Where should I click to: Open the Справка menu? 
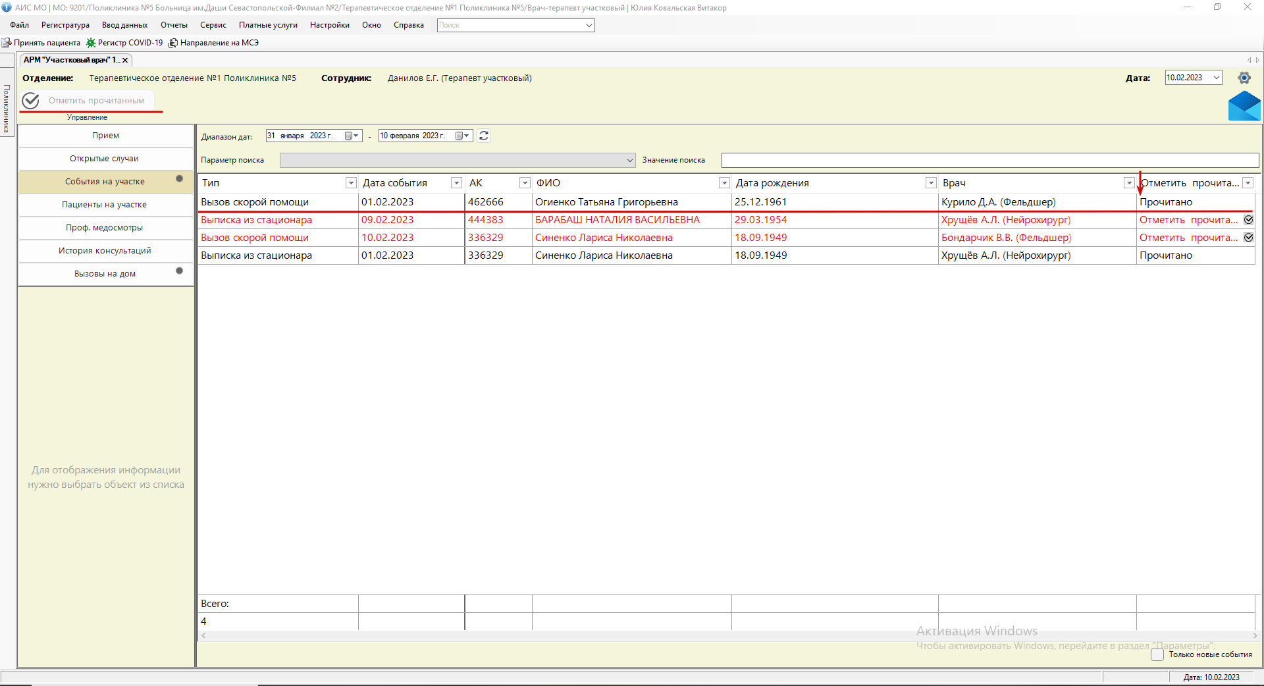409,25
